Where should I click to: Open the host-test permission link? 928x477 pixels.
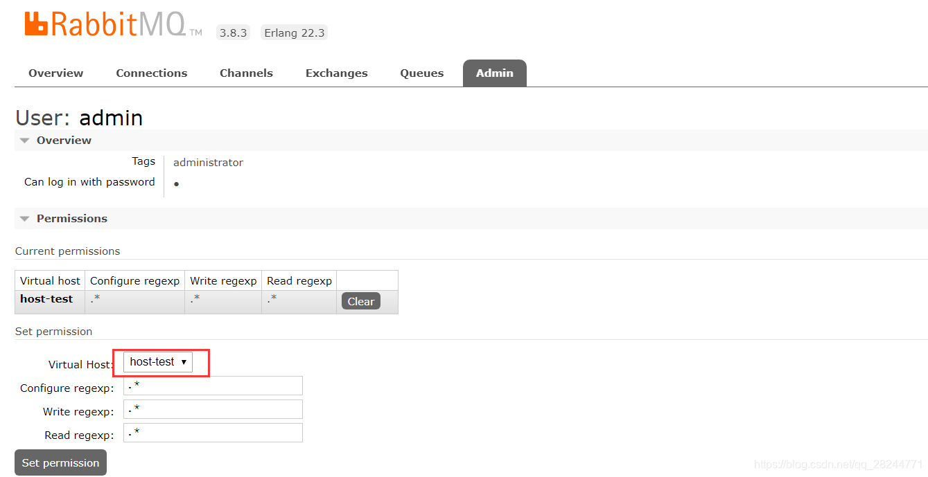(x=46, y=299)
